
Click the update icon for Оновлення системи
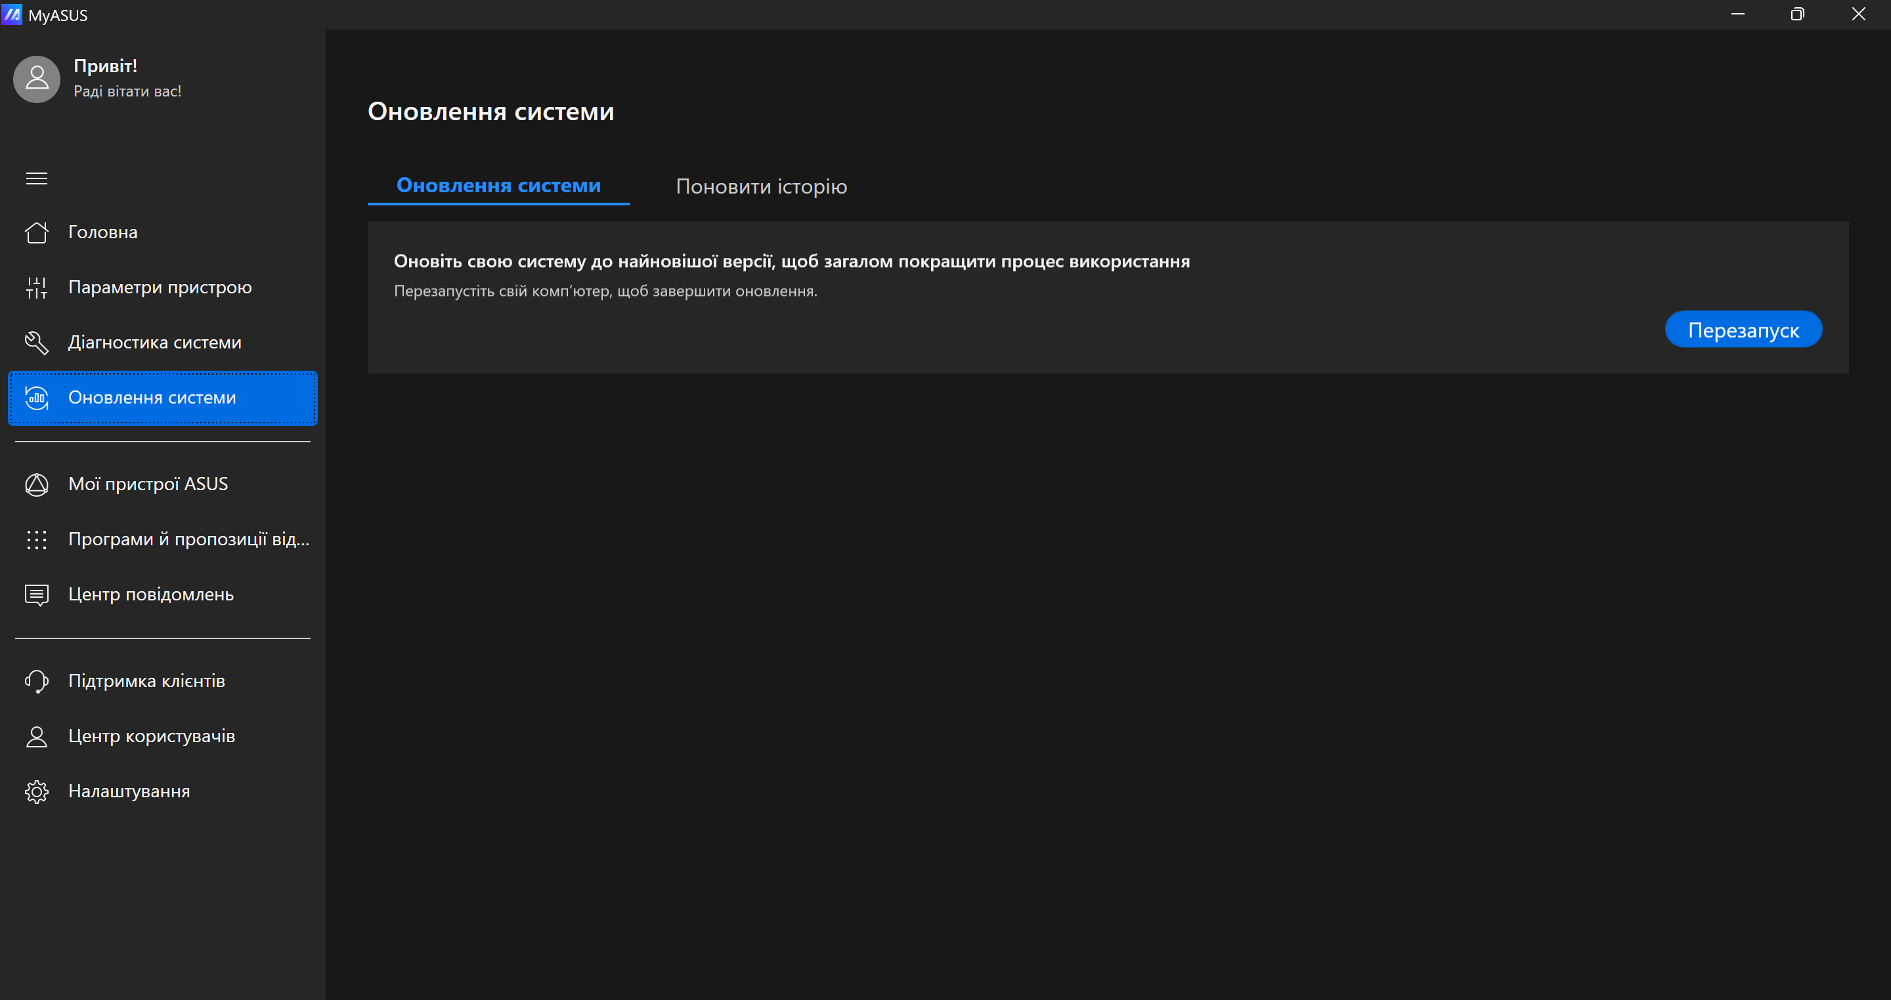click(37, 398)
